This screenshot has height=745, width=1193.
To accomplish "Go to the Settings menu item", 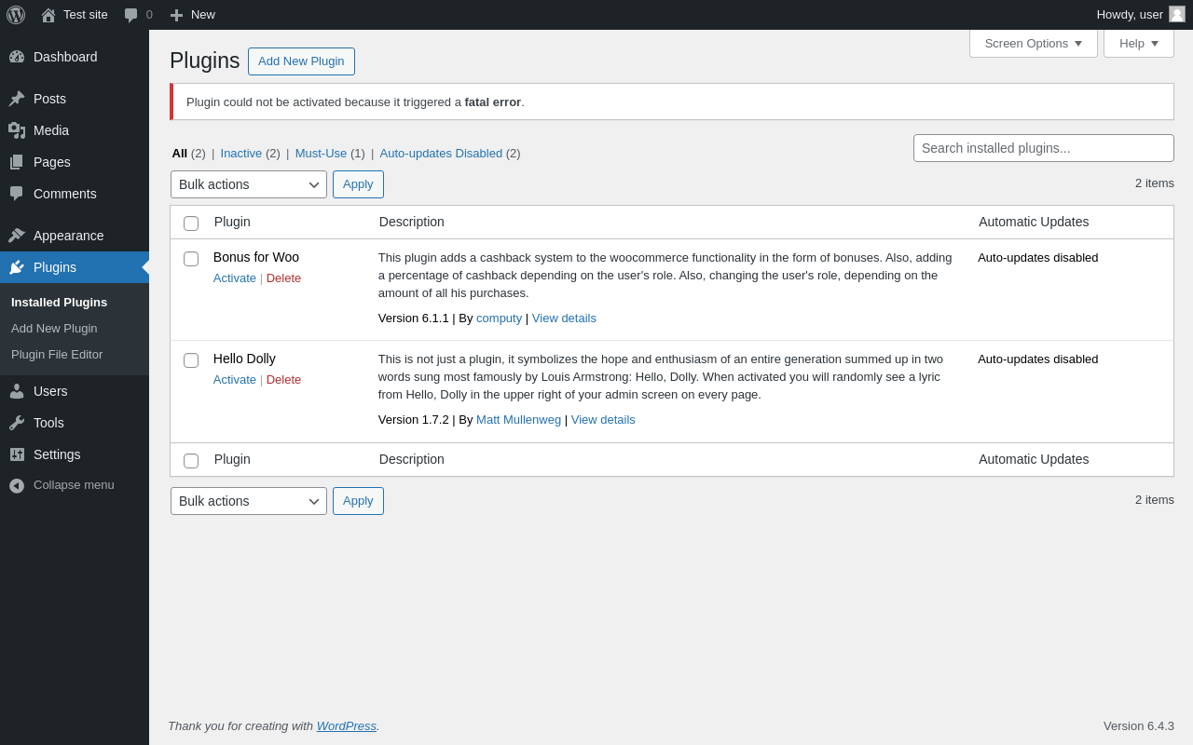I will pos(57,454).
